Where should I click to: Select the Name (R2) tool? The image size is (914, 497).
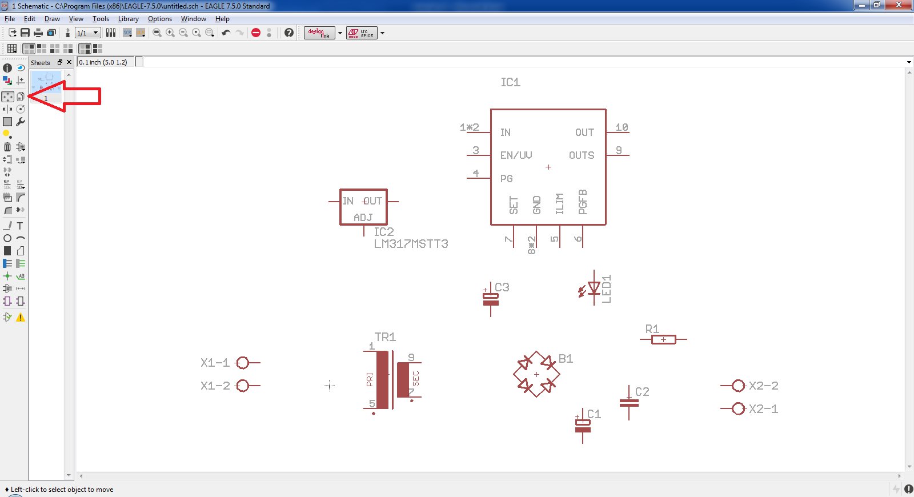[7, 185]
